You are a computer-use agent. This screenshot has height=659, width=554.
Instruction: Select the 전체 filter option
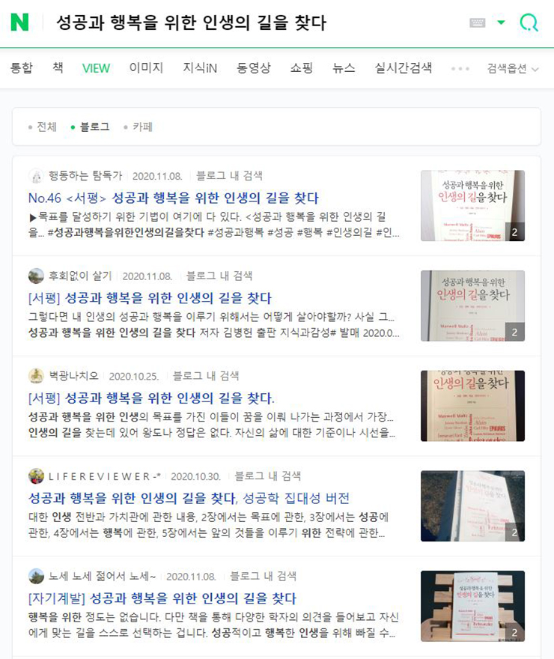pyautogui.click(x=42, y=127)
